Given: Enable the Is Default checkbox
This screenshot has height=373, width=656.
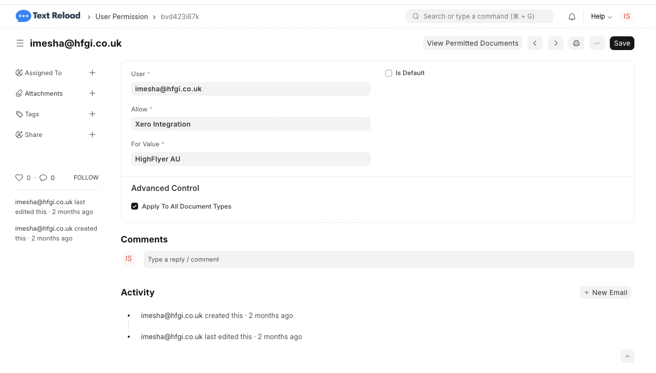Looking at the screenshot, I should click(x=389, y=73).
